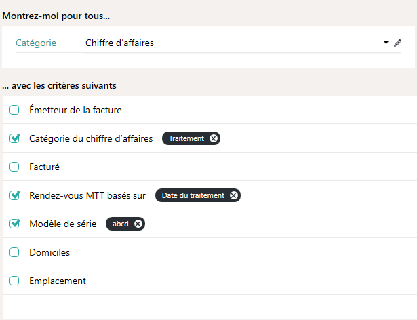This screenshot has height=320, width=417.
Task: Select the abcd tag chip
Action: [x=125, y=224]
